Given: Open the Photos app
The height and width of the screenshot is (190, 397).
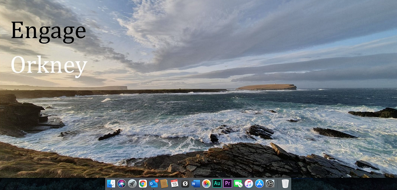Looking at the screenshot, I should pyautogui.click(x=206, y=184).
